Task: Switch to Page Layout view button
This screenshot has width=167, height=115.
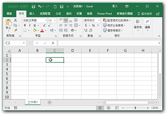Action: pyautogui.click(x=109, y=108)
